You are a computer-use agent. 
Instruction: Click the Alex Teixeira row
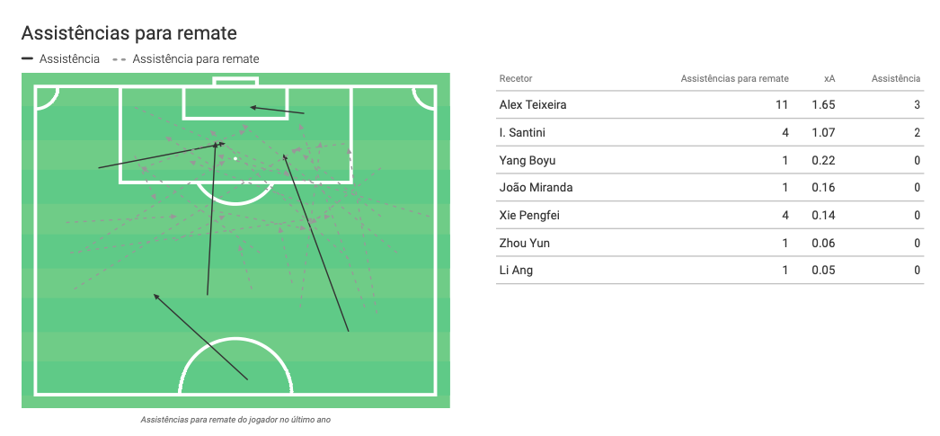tap(709, 105)
